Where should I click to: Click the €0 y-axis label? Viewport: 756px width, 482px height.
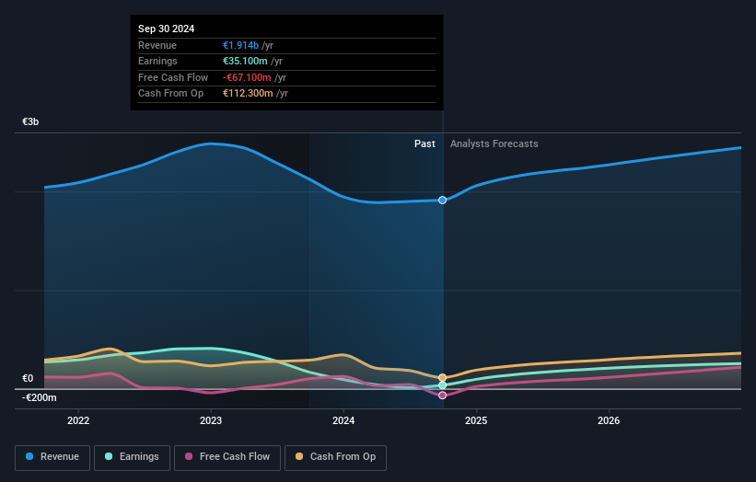28,378
